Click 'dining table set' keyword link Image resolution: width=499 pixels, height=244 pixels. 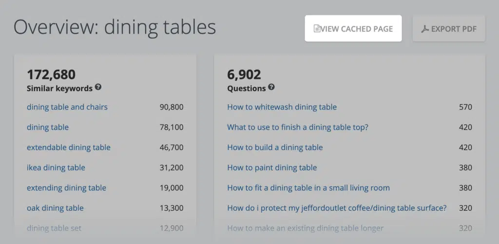pos(54,228)
